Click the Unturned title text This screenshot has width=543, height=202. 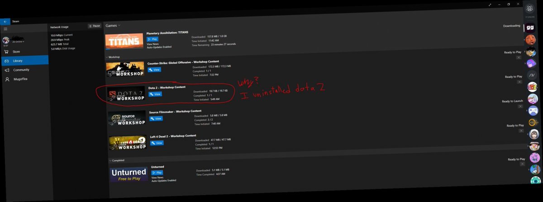click(157, 167)
